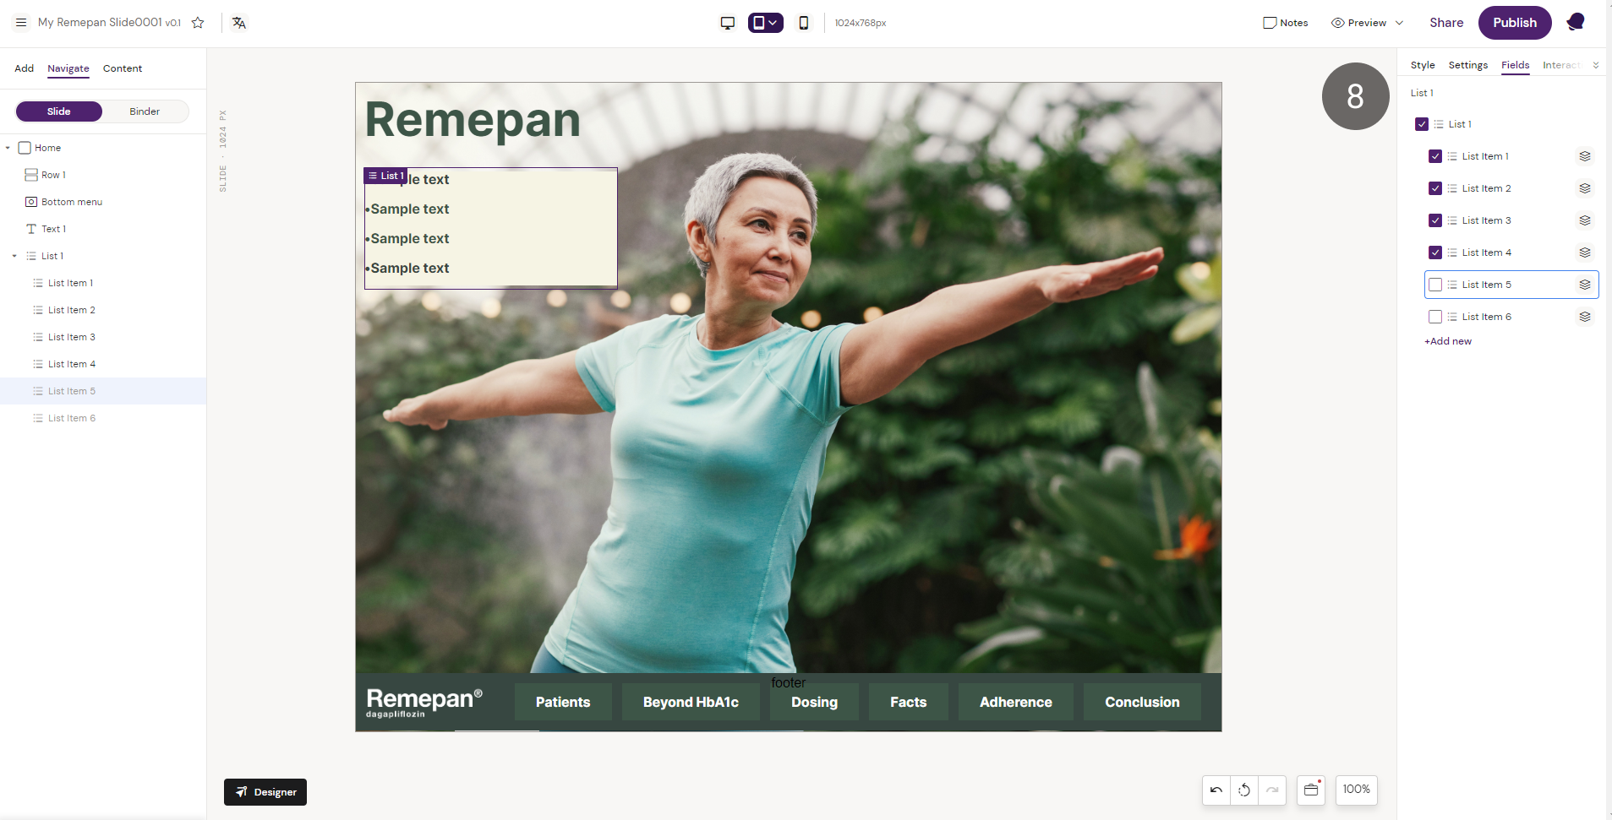The image size is (1612, 820).
Task: Open the translation language icon
Action: 239,23
